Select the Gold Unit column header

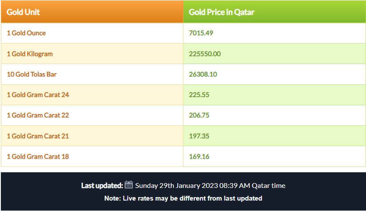tap(23, 12)
